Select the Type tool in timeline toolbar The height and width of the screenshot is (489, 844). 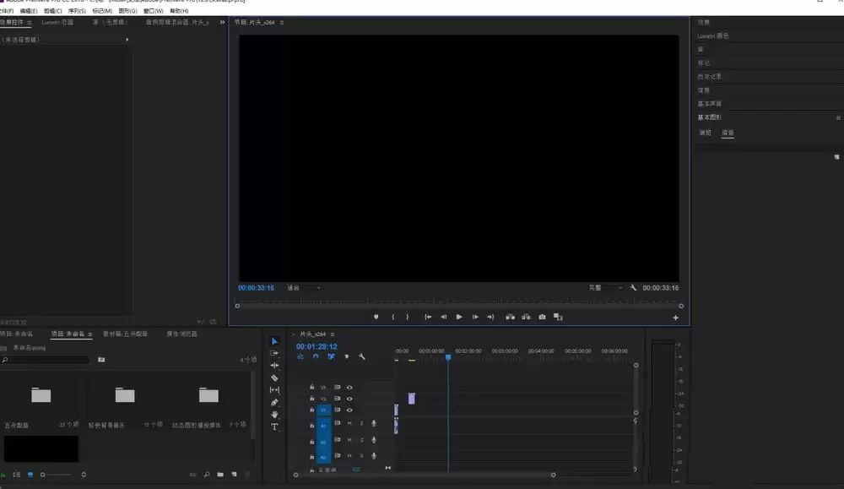coord(274,427)
